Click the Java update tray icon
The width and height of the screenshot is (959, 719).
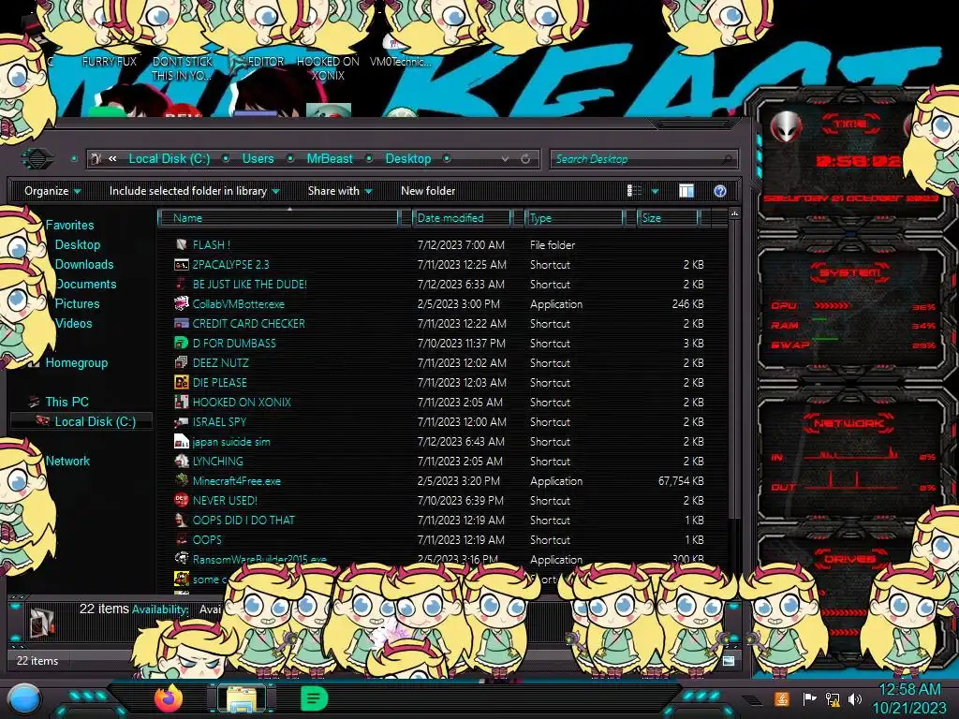[x=781, y=698]
